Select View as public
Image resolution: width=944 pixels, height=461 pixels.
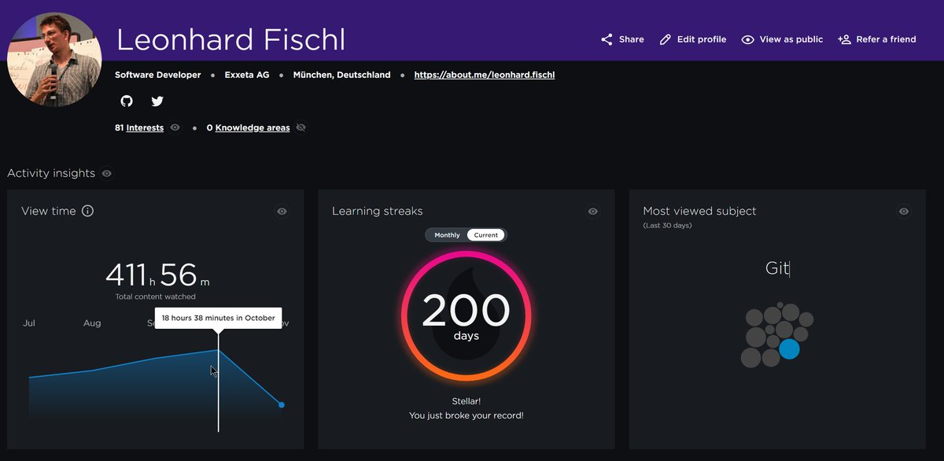[x=782, y=39]
